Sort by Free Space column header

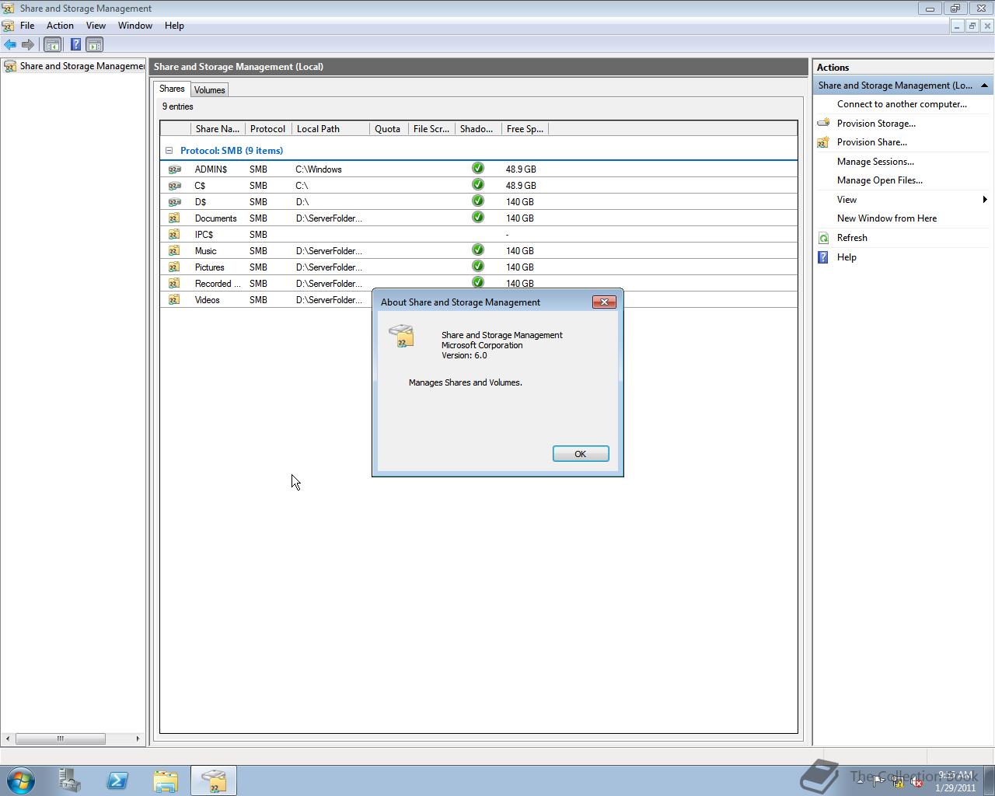click(525, 129)
